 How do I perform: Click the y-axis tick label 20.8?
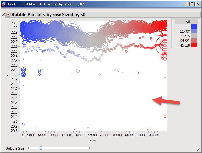coord(14,131)
